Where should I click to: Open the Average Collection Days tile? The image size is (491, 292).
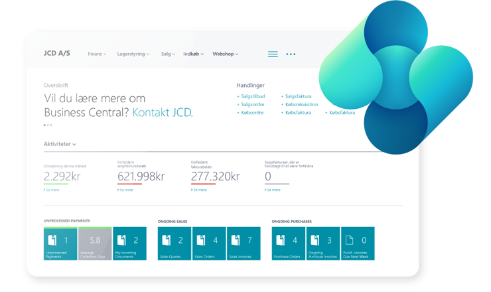[95, 244]
